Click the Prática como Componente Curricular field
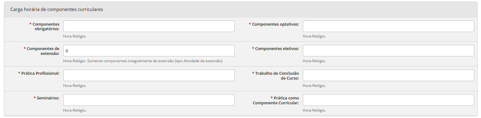The height and width of the screenshot is (118, 481). click(x=388, y=100)
